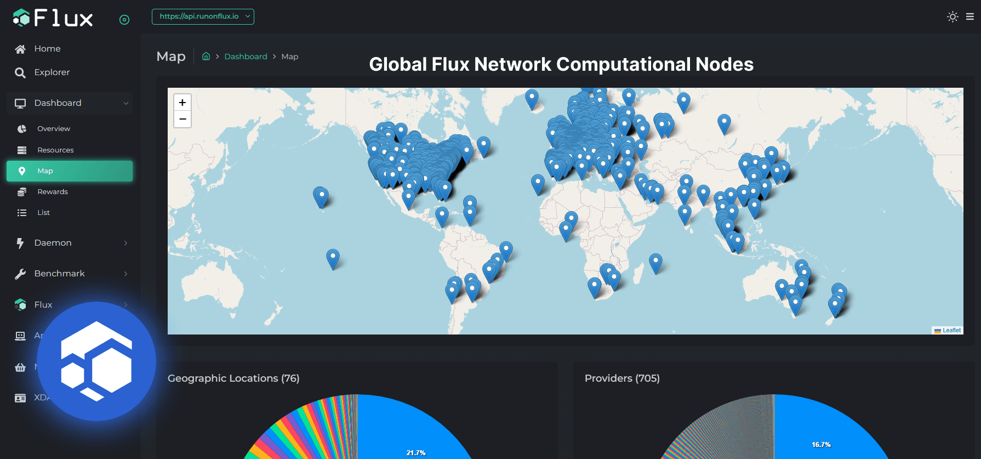
Task: Open the Leaflet attribution link
Action: 951,330
